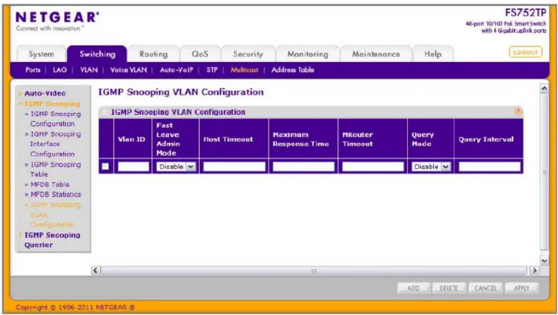Image resolution: width=558 pixels, height=315 pixels.
Task: Open IGMP Snooping Interface Configuration link
Action: click(55, 144)
